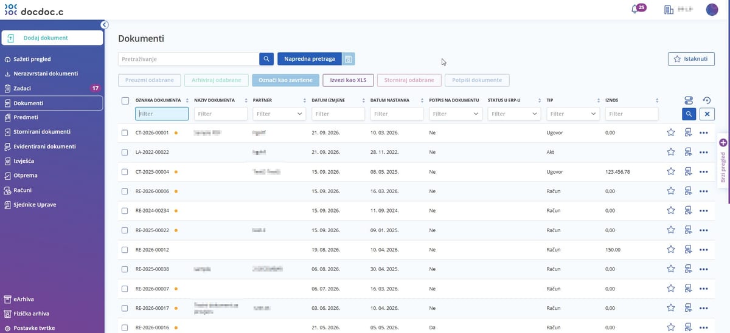Click the Izvezi kao XLS button

tap(348, 80)
